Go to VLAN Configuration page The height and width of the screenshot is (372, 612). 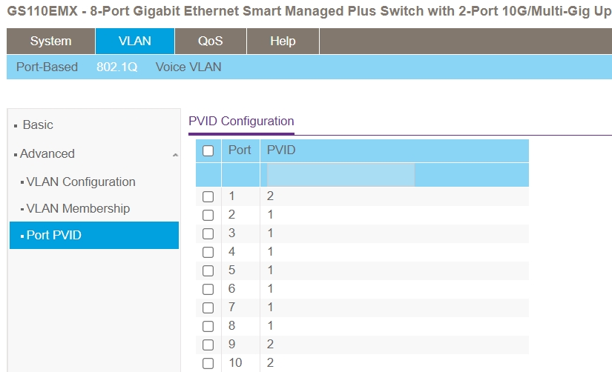81,182
